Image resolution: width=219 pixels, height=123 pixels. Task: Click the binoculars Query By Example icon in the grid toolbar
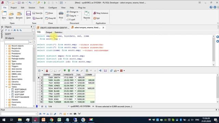[77, 71]
